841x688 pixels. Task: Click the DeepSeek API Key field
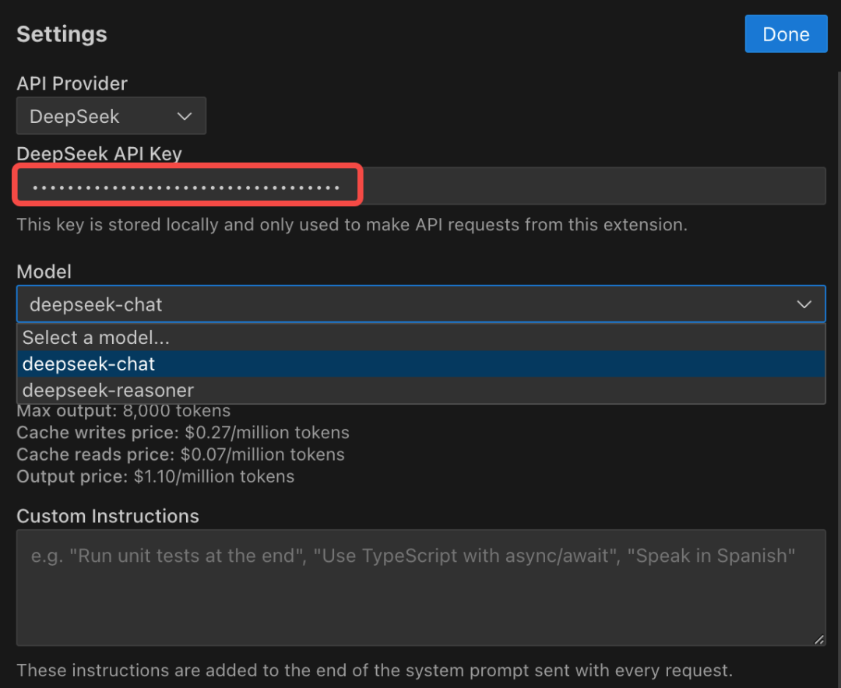click(x=421, y=185)
